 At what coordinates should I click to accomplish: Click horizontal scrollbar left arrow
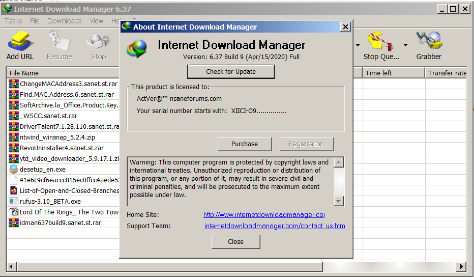click(12, 267)
